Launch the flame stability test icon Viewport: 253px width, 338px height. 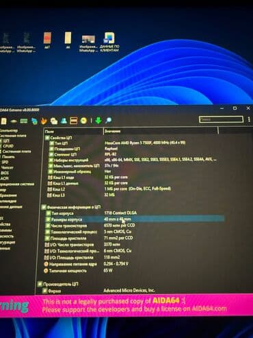click(44, 121)
